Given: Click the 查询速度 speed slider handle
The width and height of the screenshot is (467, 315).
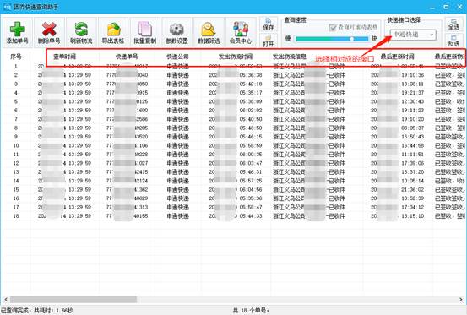Looking at the screenshot, I should pos(352,39).
